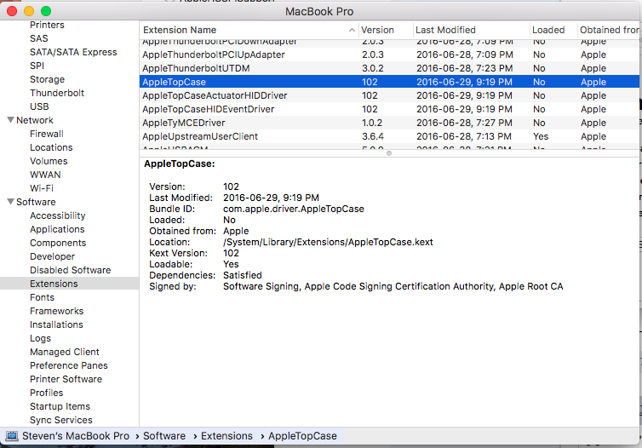Click the yellow minimize window button
This screenshot has width=642, height=448.
[x=29, y=11]
